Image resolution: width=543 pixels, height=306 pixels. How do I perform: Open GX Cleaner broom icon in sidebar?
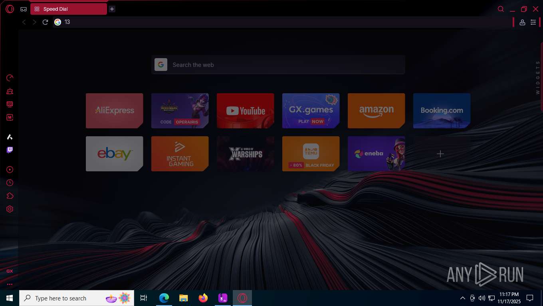[x=10, y=91]
